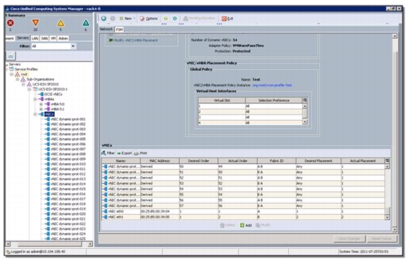Open vNICs table column settings icon
Screen dimensions: 416x261
pyautogui.click(x=387, y=161)
